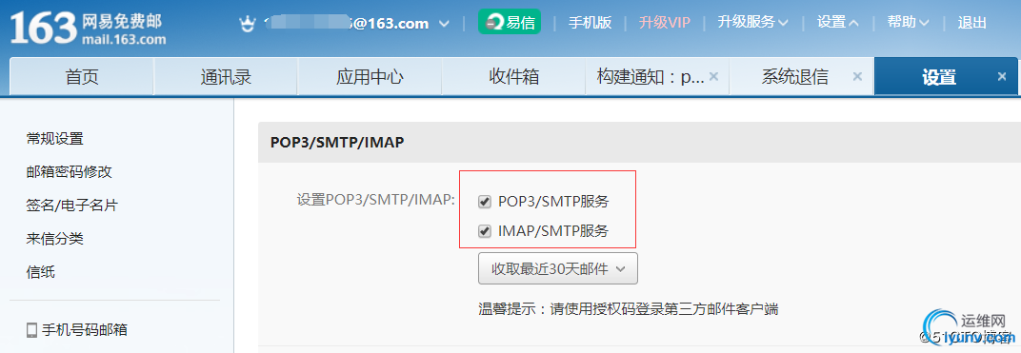Click the 升级VIP link
Screen dimensions: 1021x353
(664, 23)
